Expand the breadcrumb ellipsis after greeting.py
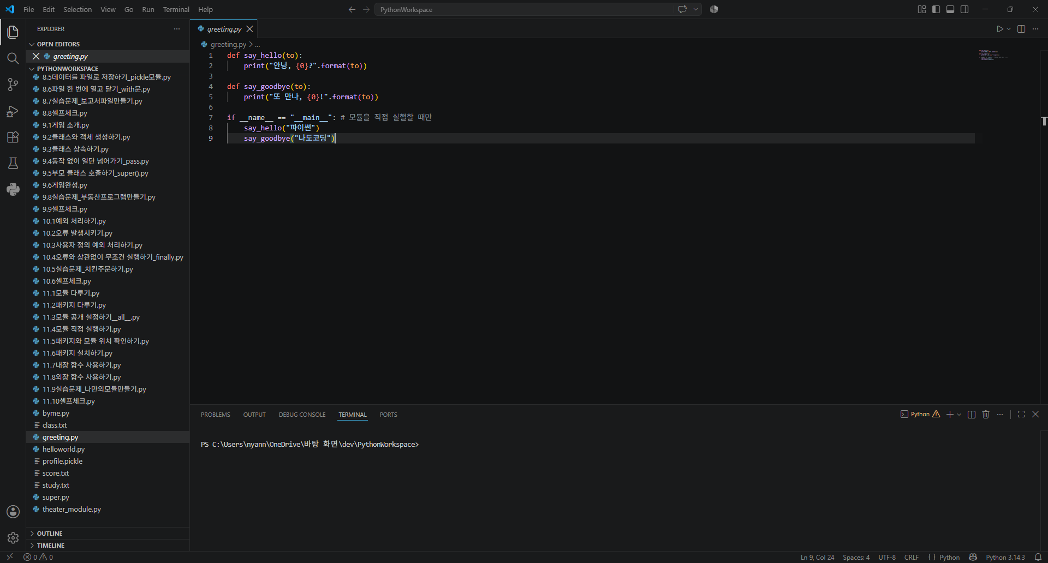The image size is (1048, 563). coord(258,45)
